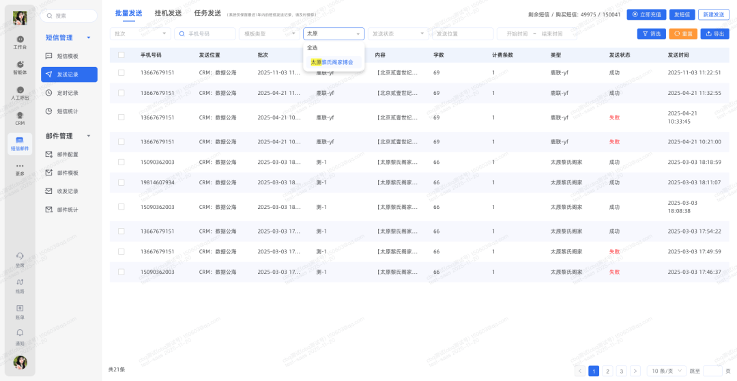Open the 批次 batch dropdown filter
Image resolution: width=737 pixels, height=381 pixels.
point(140,33)
